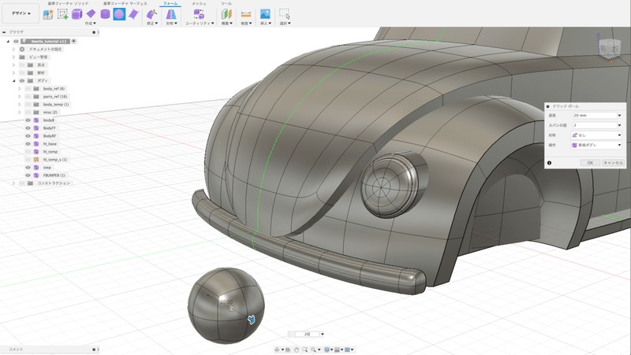The height and width of the screenshot is (355, 631).
Task: Switch to the メッシュ tab
Action: coord(199,4)
